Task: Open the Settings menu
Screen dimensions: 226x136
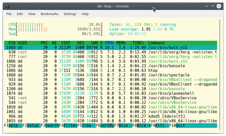Action: 70,14
